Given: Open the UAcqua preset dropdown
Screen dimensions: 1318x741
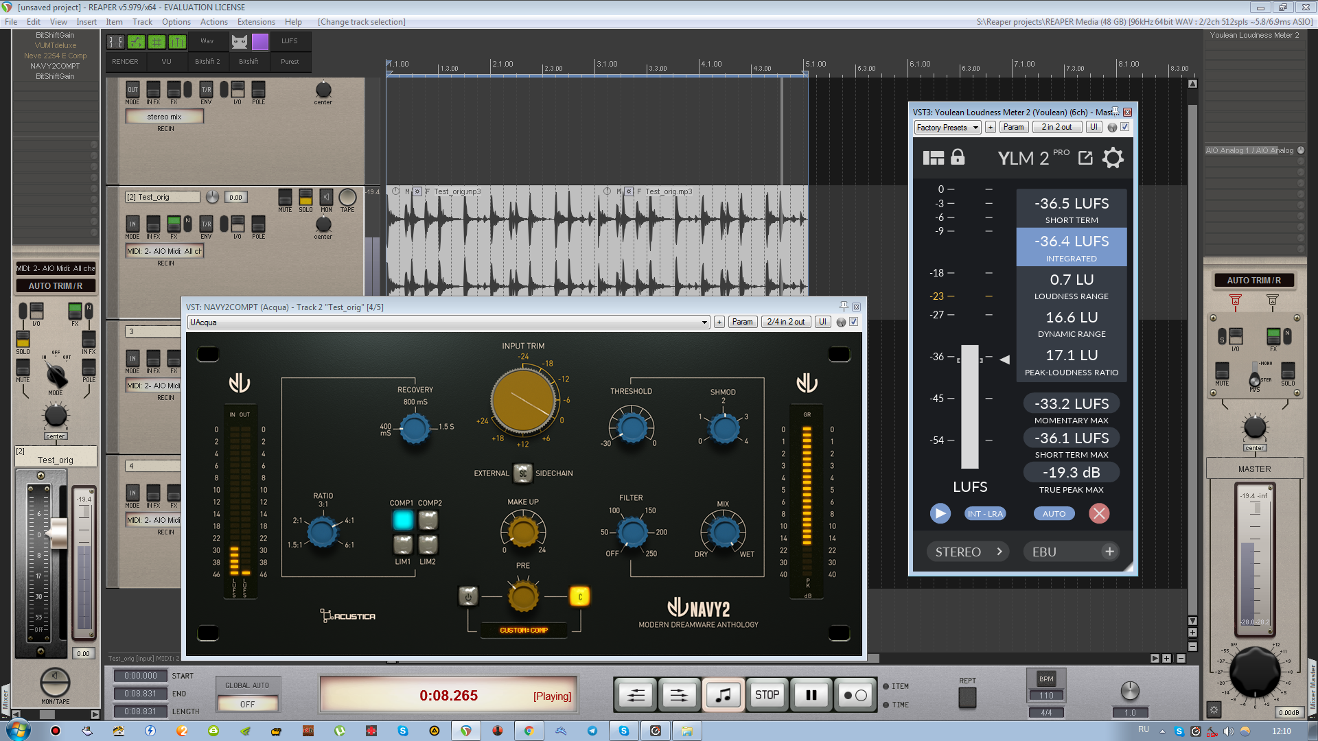Looking at the screenshot, I should click(x=448, y=322).
